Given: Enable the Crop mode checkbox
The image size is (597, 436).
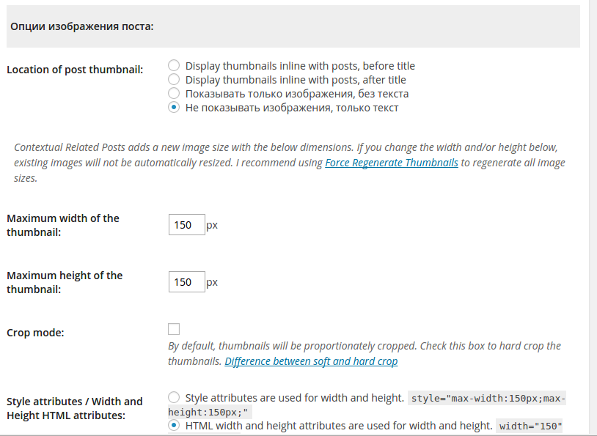Looking at the screenshot, I should coord(174,329).
